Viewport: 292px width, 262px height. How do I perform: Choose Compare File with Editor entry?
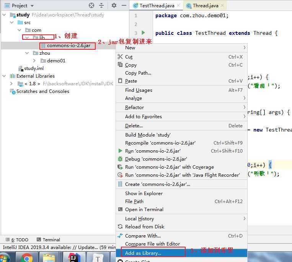point(181,244)
